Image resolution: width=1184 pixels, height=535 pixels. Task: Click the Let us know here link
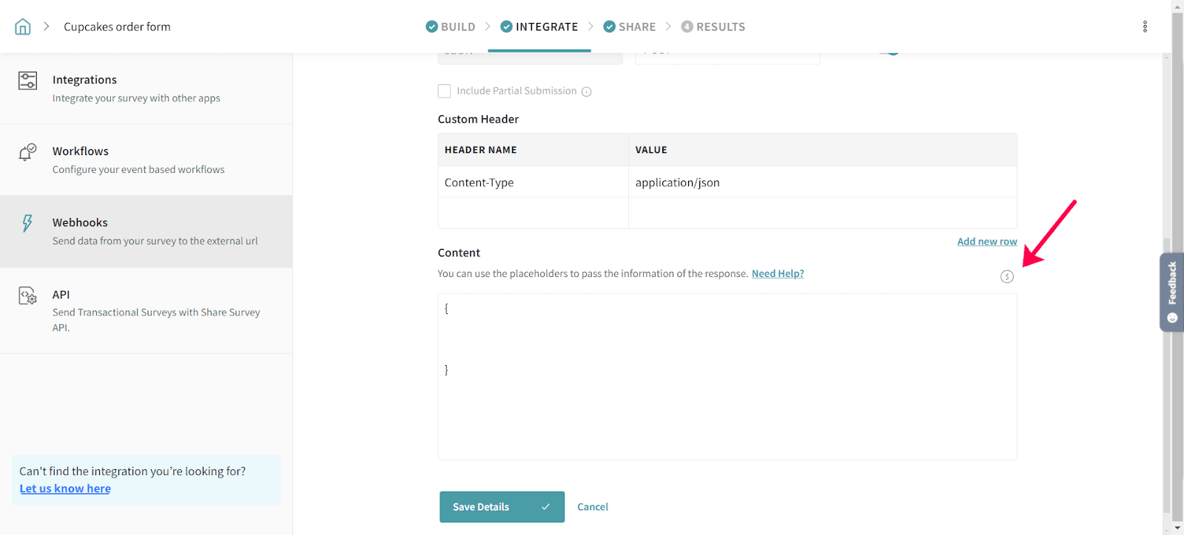65,488
